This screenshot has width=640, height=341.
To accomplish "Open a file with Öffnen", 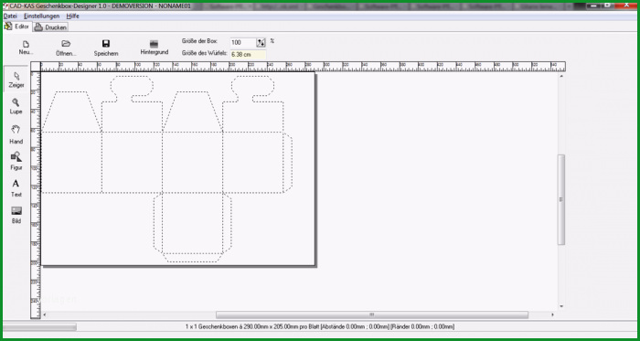I will tap(66, 48).
